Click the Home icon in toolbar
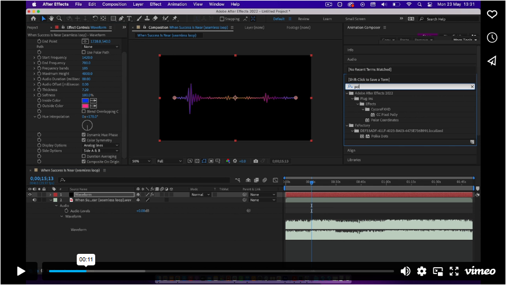Image resolution: width=506 pixels, height=285 pixels. pos(33,18)
